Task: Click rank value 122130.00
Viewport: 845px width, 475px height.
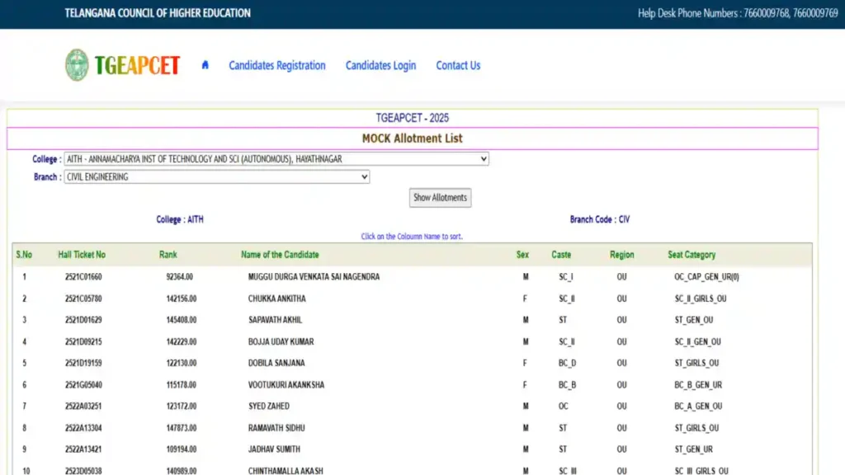Action: [181, 363]
